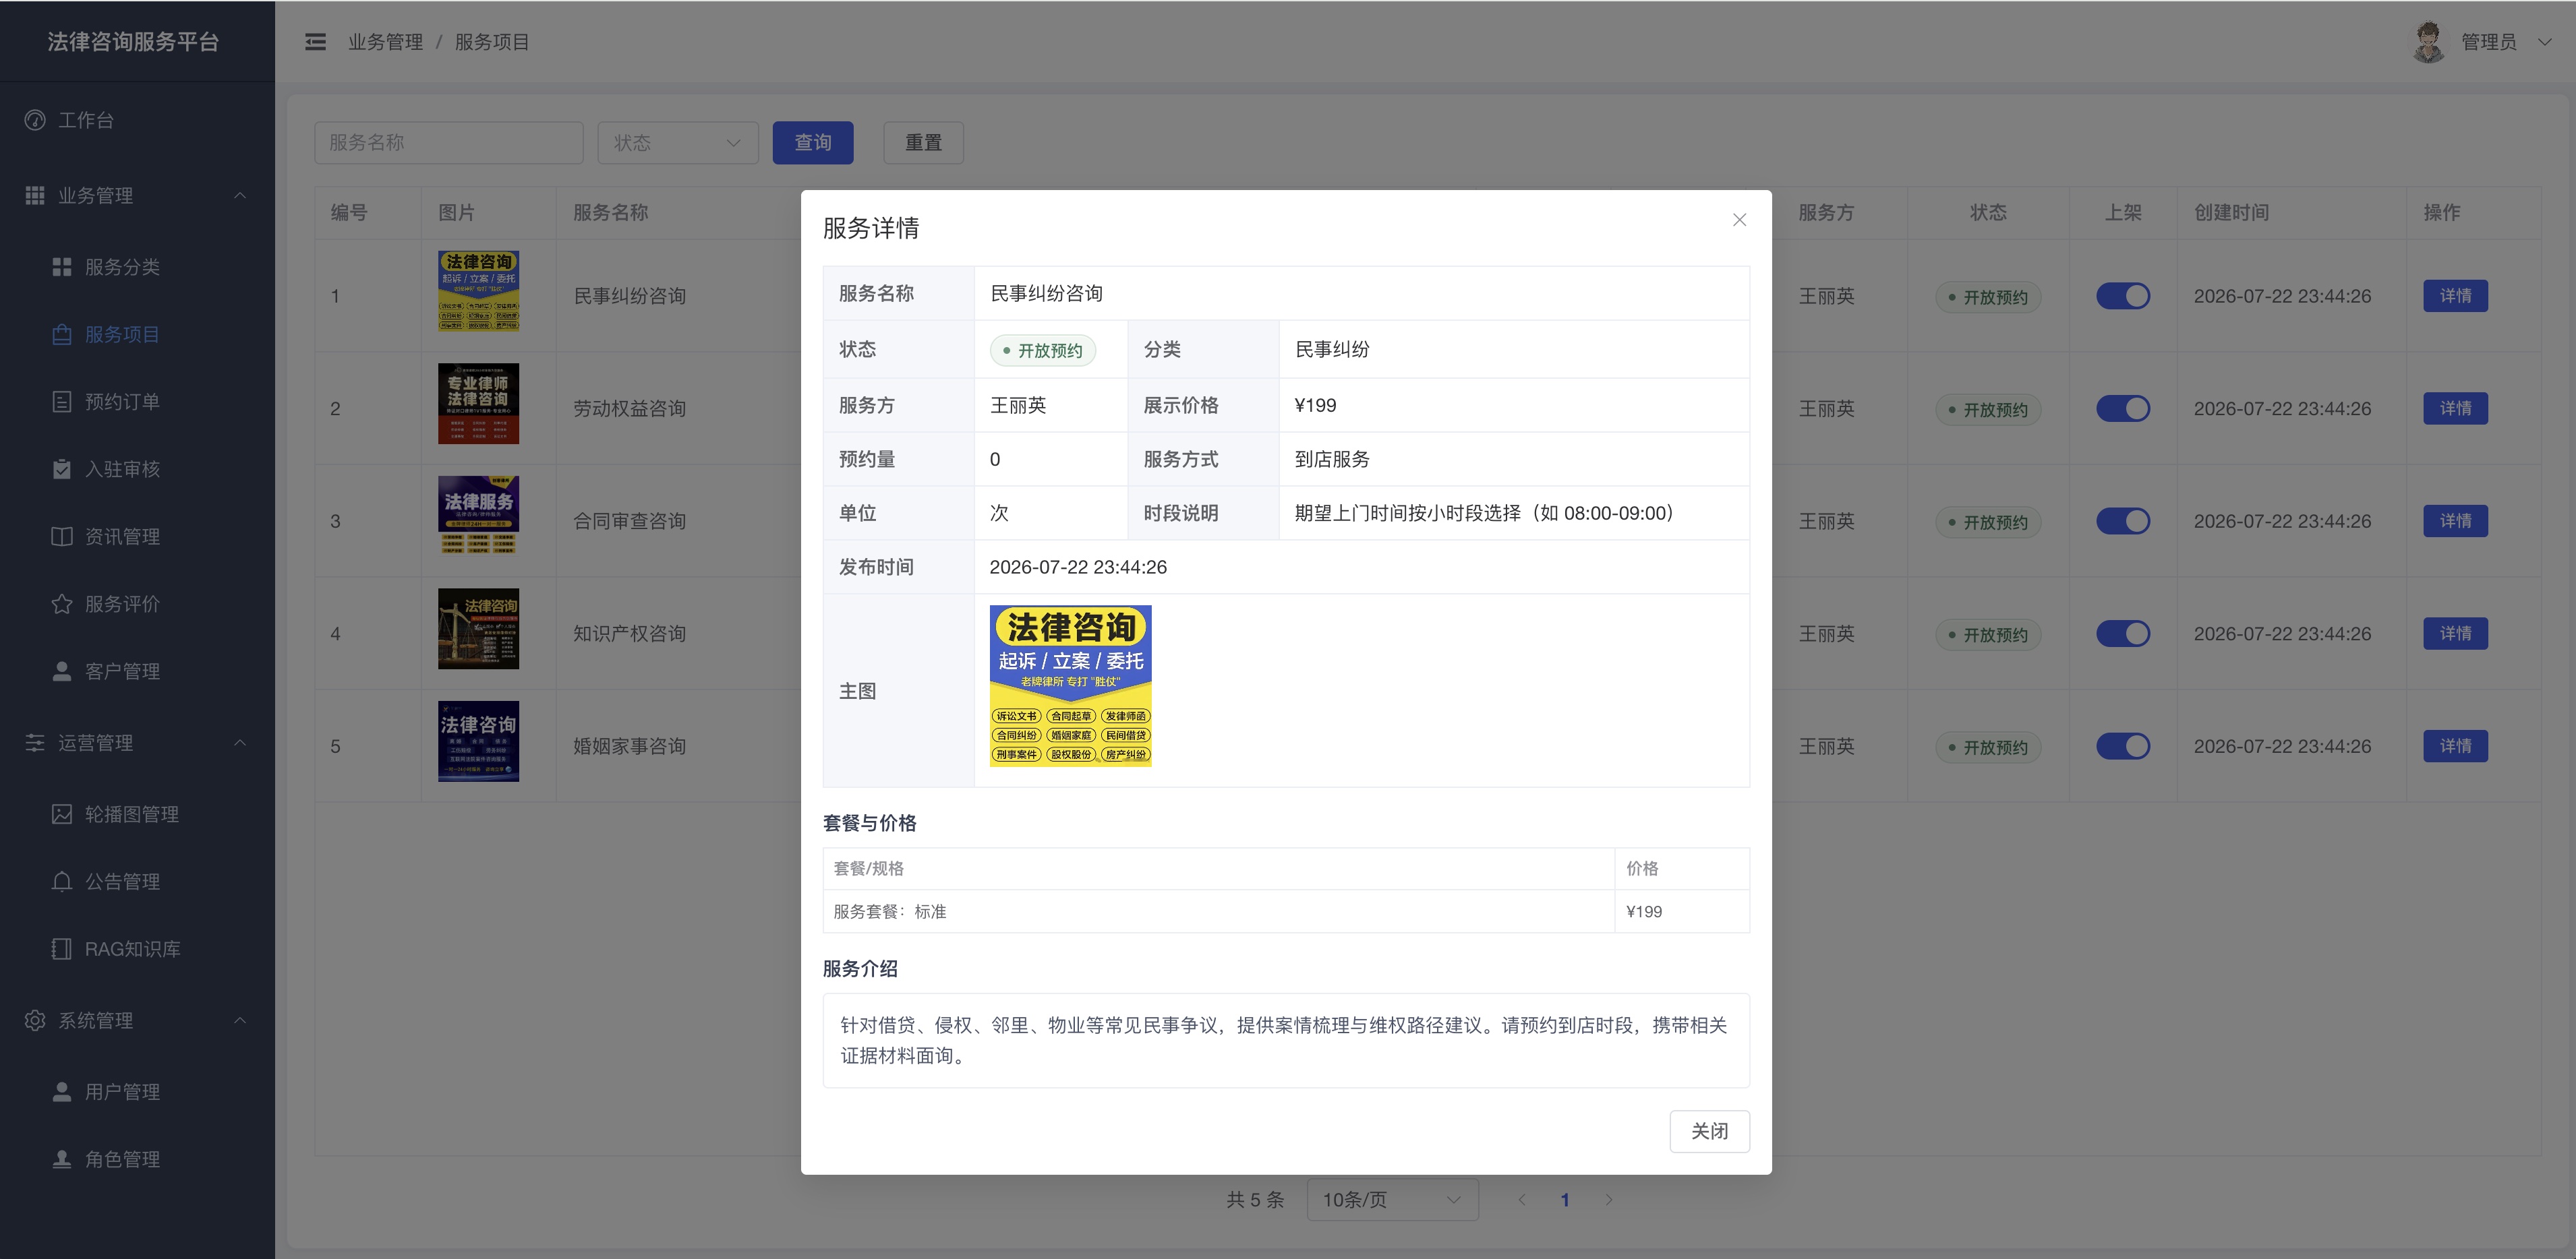Image resolution: width=2576 pixels, height=1259 pixels.
Task: Select 轮播图管理 menu item
Action: click(137, 814)
